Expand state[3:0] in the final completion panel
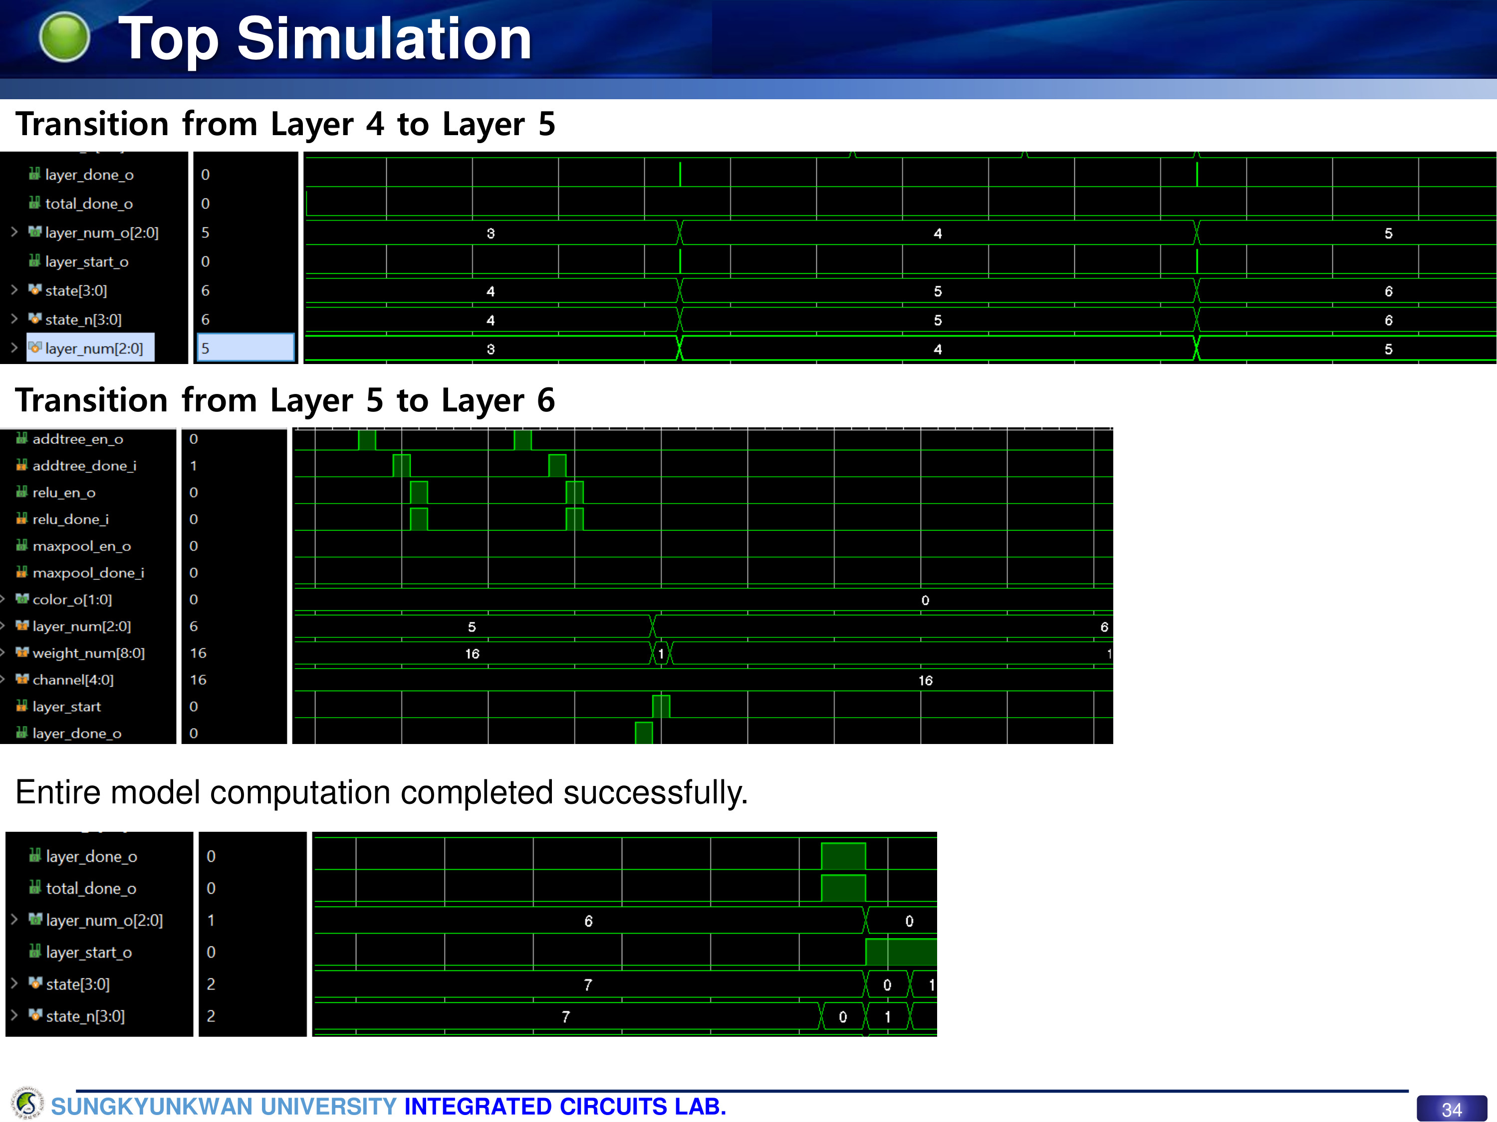The image size is (1497, 1122). tap(14, 983)
